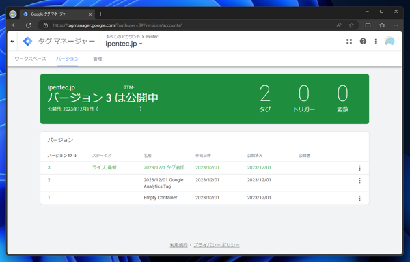
Task: Maximize the browser window
Action: coord(381,12)
